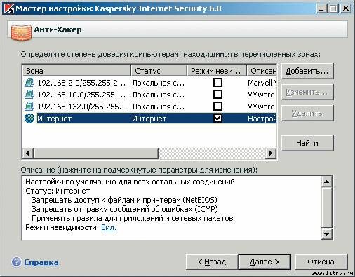
Task: Enable stealth mode for 192.168.2.0 zone
Action: coord(217,83)
